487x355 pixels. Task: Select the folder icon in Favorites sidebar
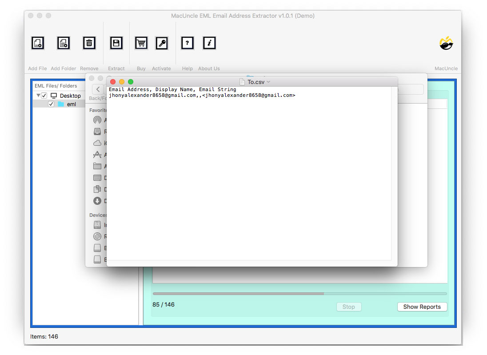[97, 166]
